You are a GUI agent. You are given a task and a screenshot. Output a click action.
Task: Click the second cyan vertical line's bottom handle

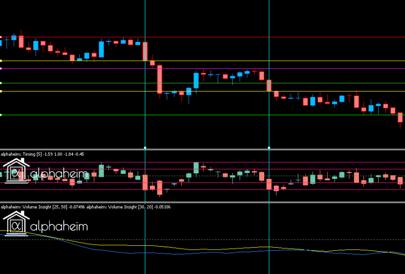(x=269, y=148)
